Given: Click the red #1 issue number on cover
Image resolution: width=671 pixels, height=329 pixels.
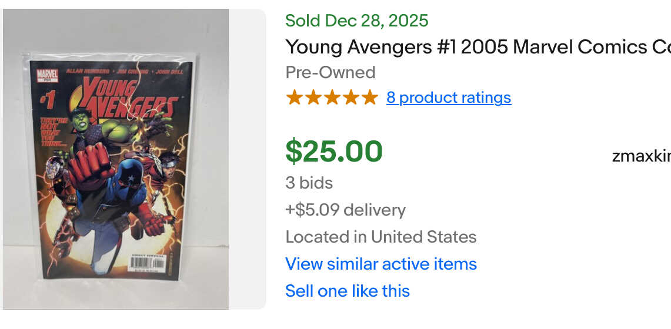Looking at the screenshot, I should (x=47, y=101).
